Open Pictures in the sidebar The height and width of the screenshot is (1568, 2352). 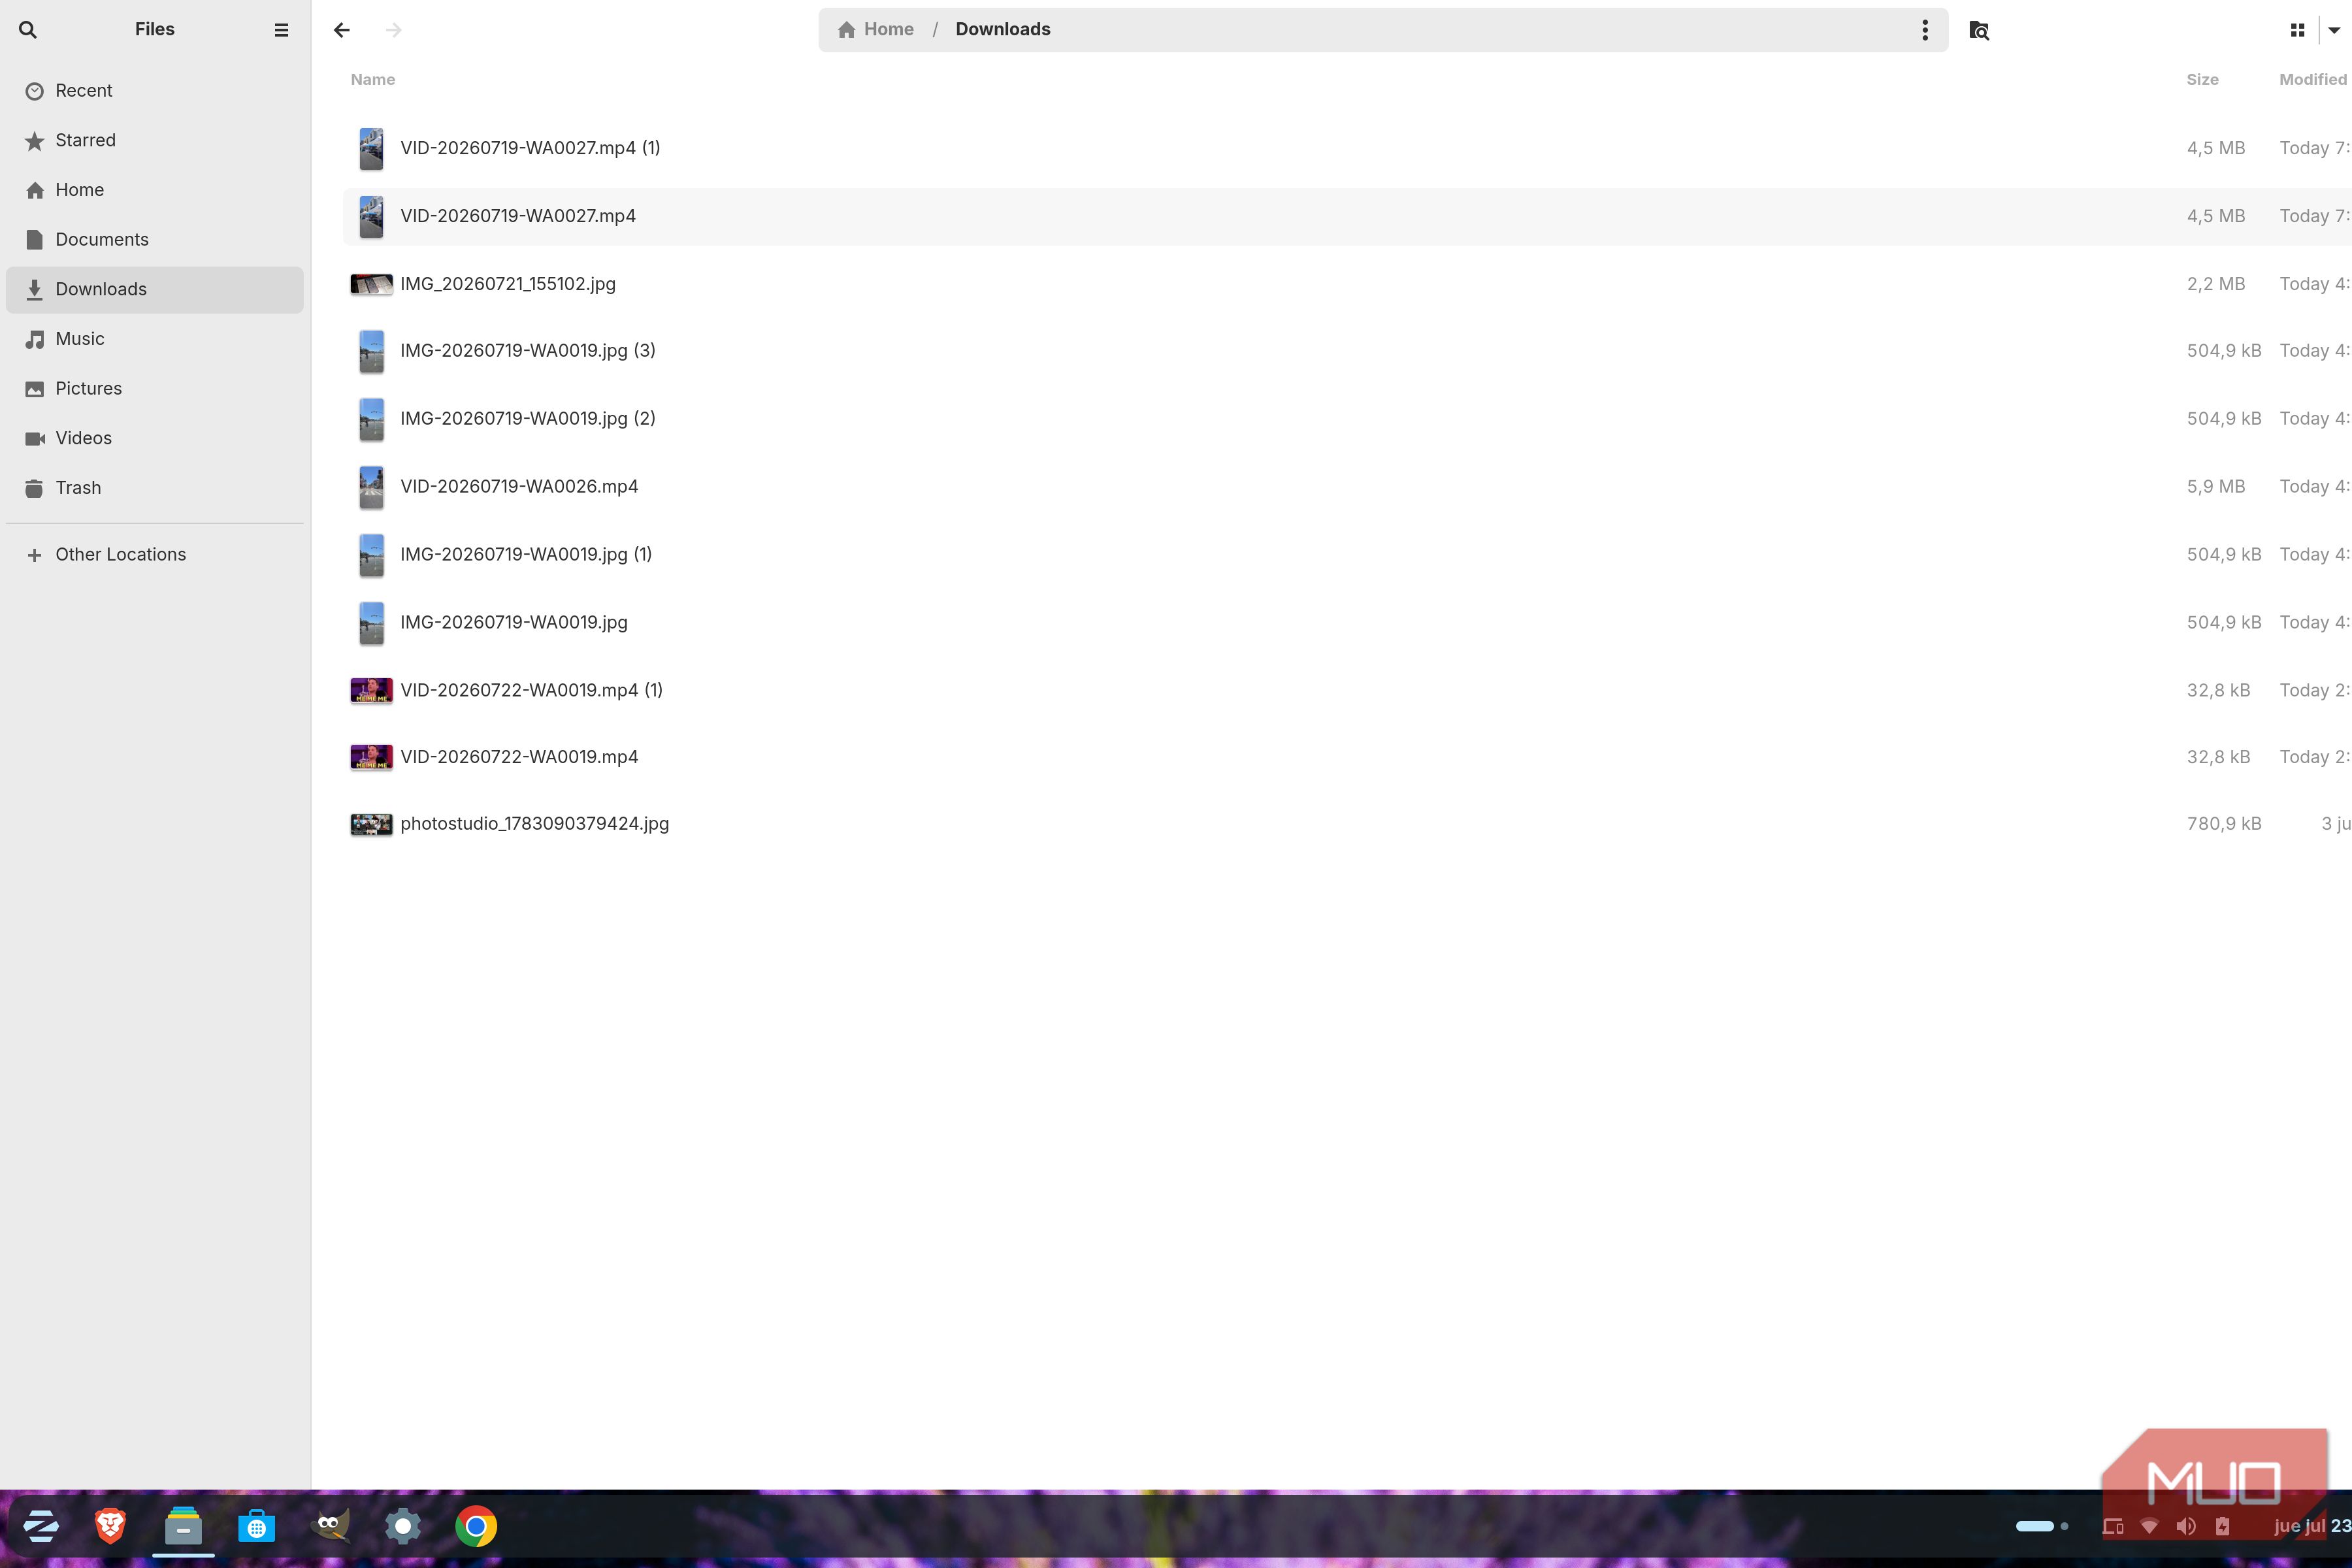155,389
